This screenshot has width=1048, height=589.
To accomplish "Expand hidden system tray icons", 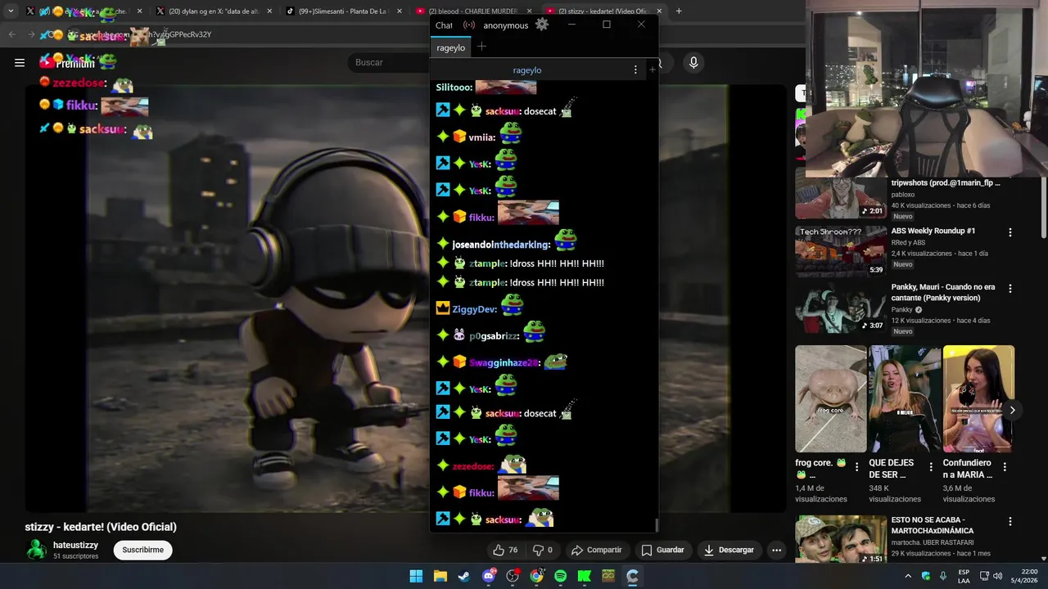I will pyautogui.click(x=908, y=576).
